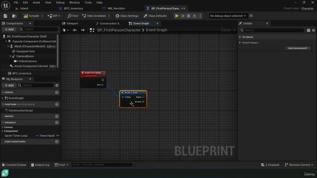Open Class Settings
The width and height of the screenshot is (317, 178).
pyautogui.click(x=127, y=16)
